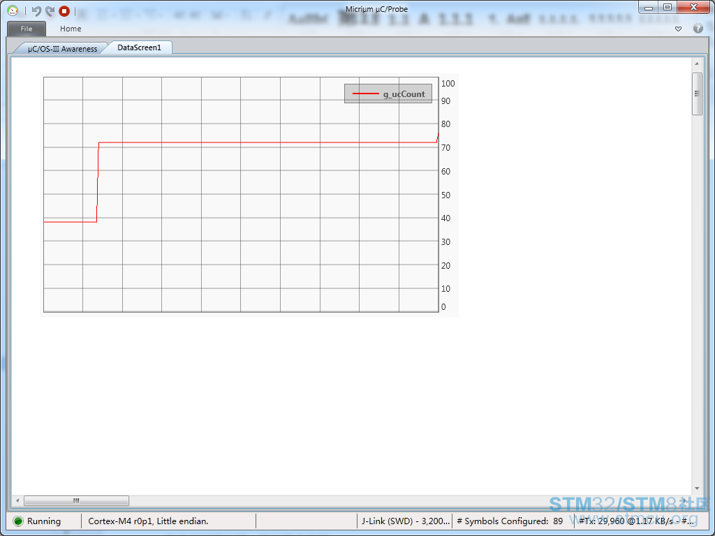Open the Home ribbon tab
Image resolution: width=715 pixels, height=536 pixels.
point(71,29)
